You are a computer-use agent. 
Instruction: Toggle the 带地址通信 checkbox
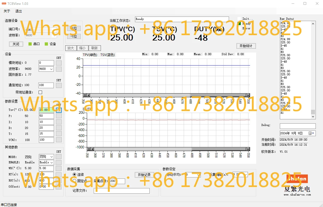pyautogui.click(x=40, y=92)
